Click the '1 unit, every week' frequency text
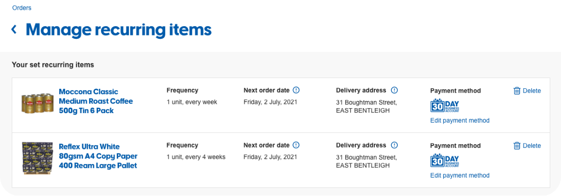This screenshot has width=561, height=196. coord(192,102)
